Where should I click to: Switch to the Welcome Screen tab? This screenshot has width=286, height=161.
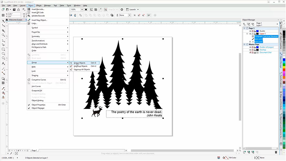tap(16, 20)
